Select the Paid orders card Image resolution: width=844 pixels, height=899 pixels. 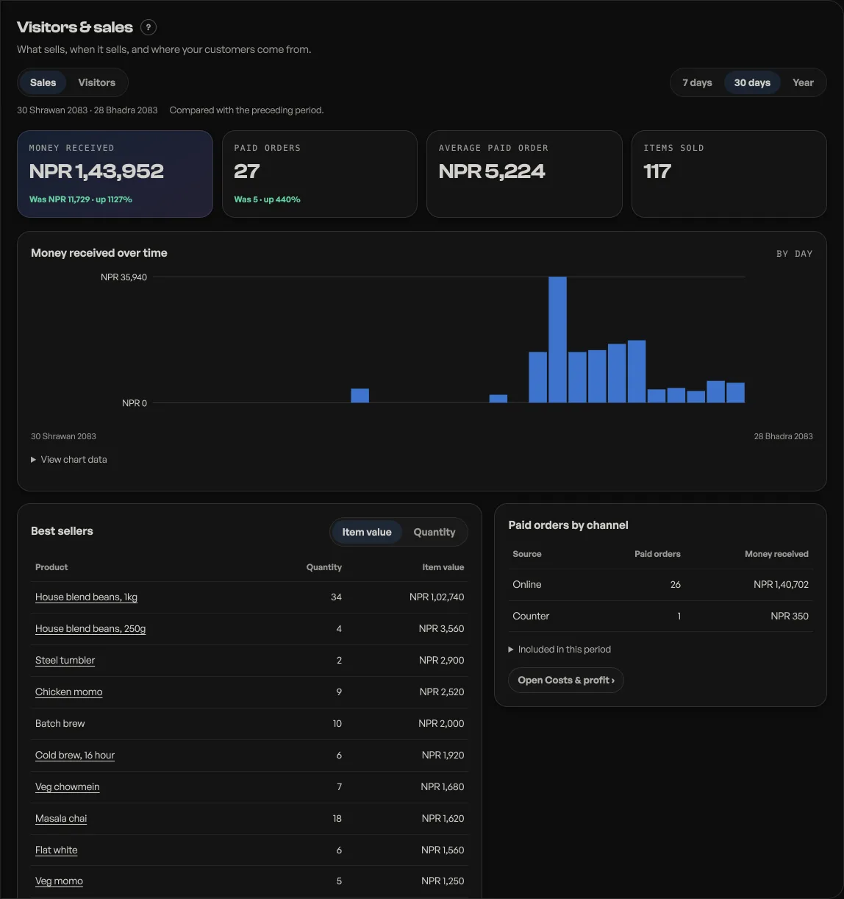[x=320, y=174]
